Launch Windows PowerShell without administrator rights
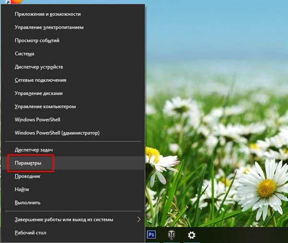 (73, 120)
